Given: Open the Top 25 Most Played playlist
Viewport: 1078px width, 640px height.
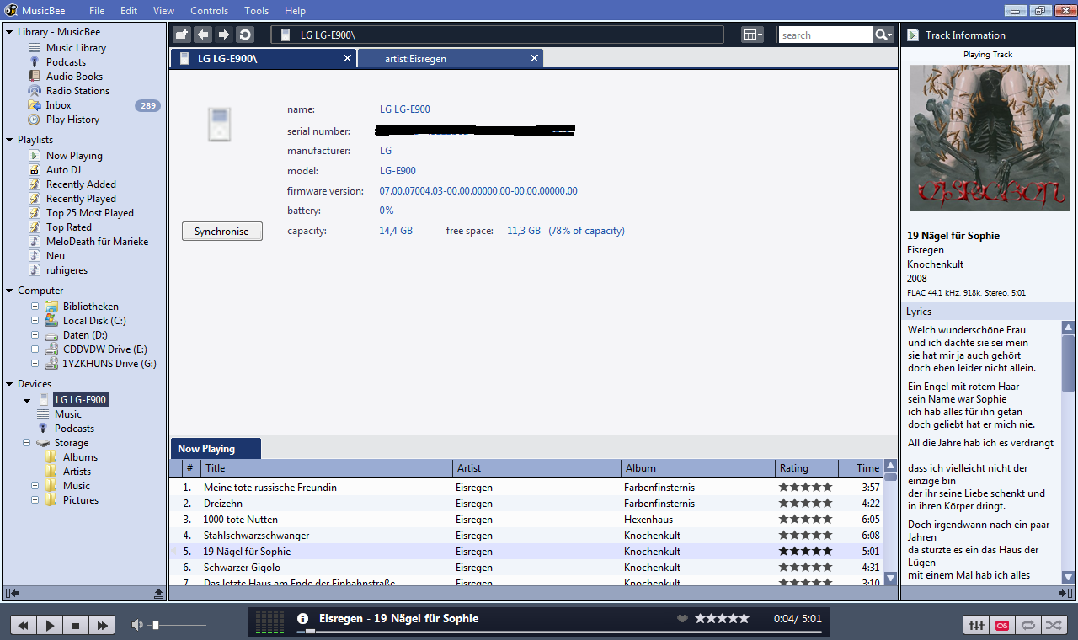Looking at the screenshot, I should [x=89, y=213].
